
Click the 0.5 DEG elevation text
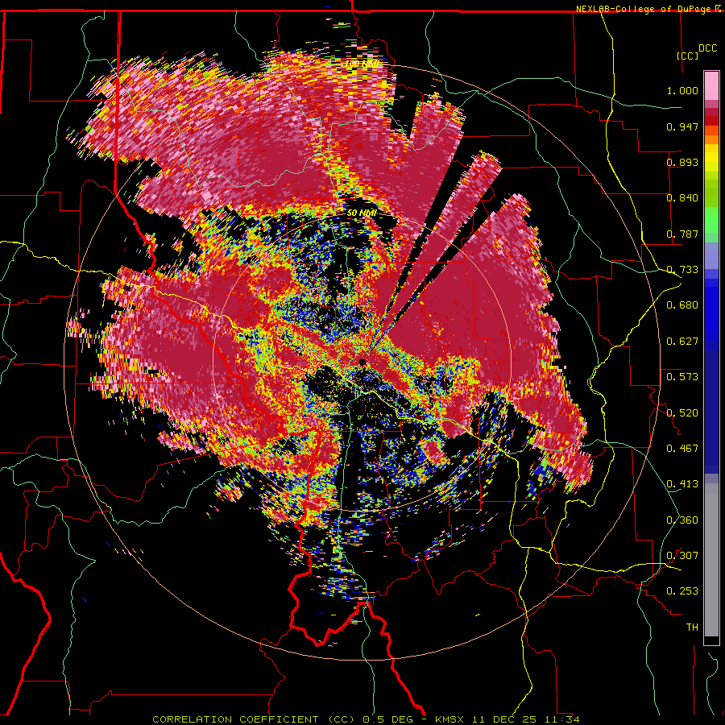point(390,719)
